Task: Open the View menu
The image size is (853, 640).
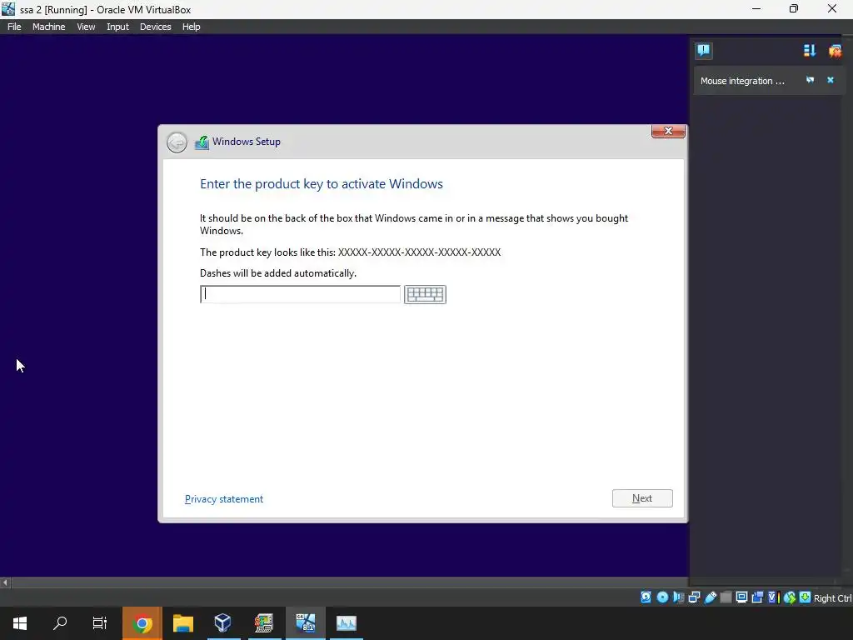Action: [x=86, y=27]
